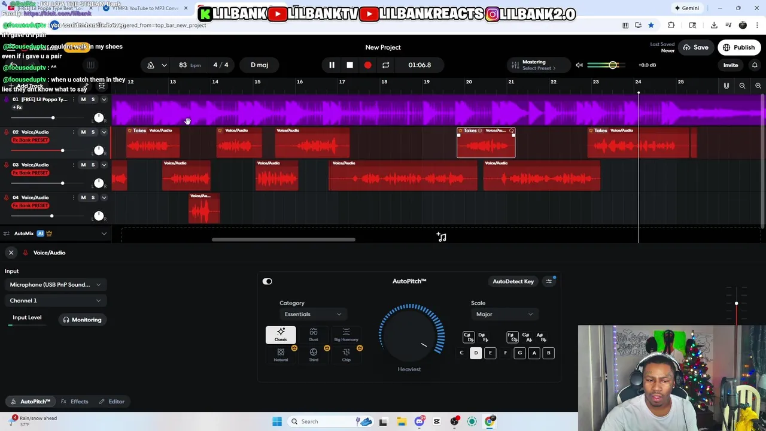Image resolution: width=766 pixels, height=431 pixels.
Task: Click the Invite button
Action: pyautogui.click(x=731, y=65)
